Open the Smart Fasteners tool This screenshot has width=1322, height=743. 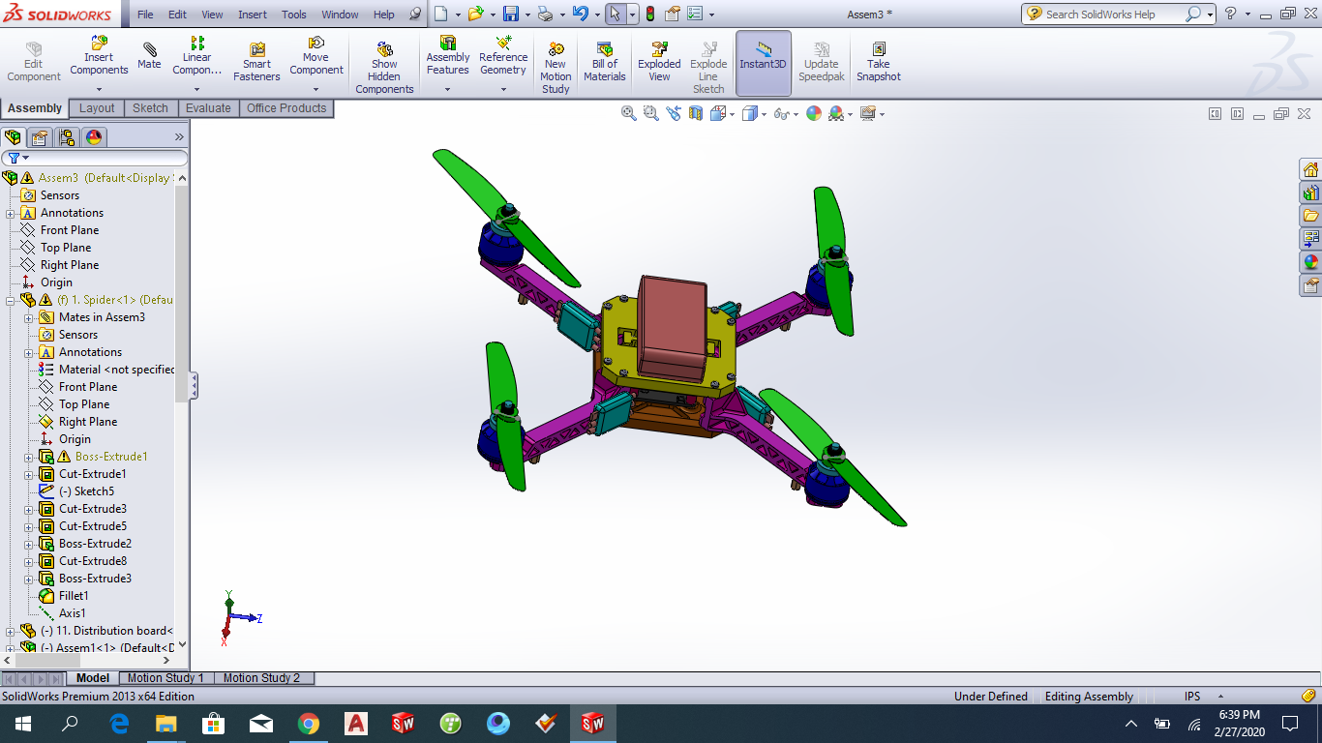tap(256, 61)
